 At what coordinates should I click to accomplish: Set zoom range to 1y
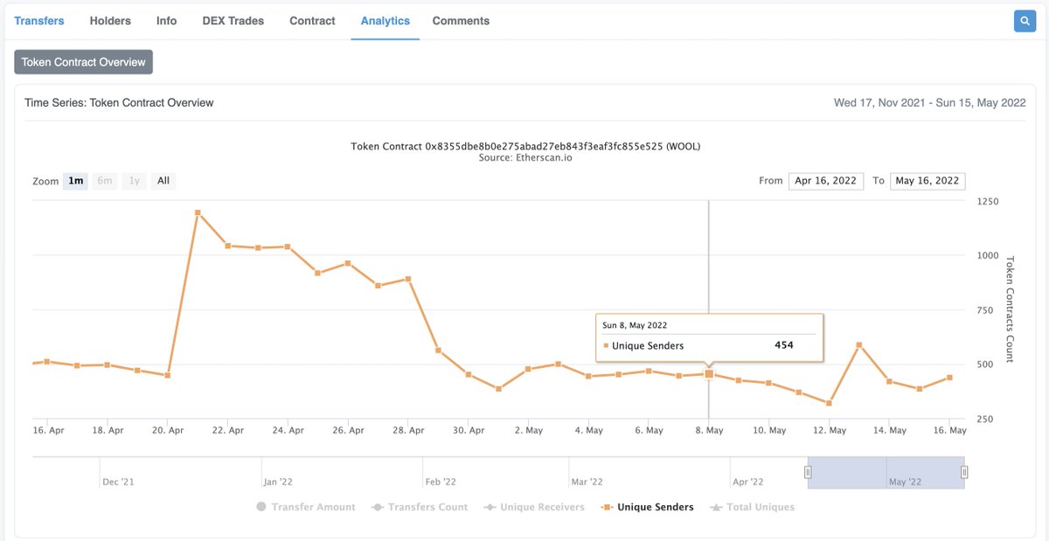pyautogui.click(x=134, y=181)
